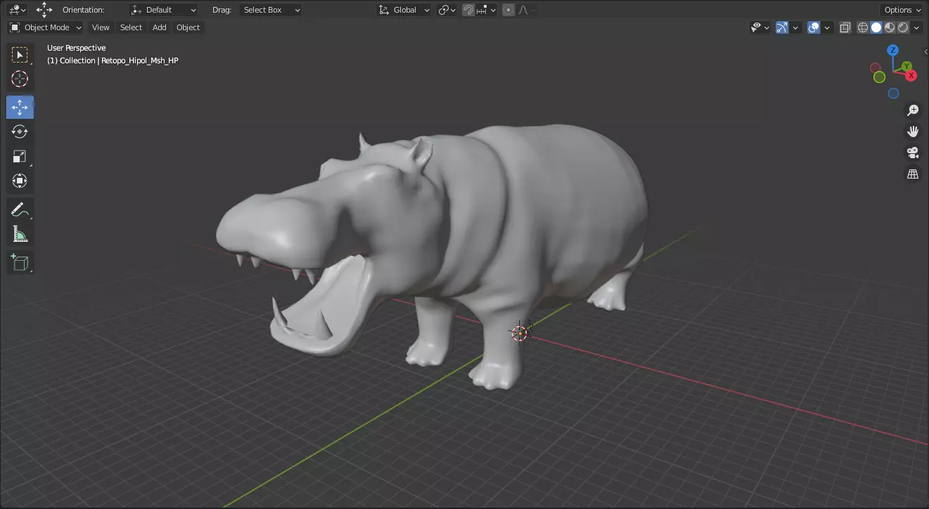Click the active Move tool icon in header
929x509 pixels.
(x=44, y=10)
